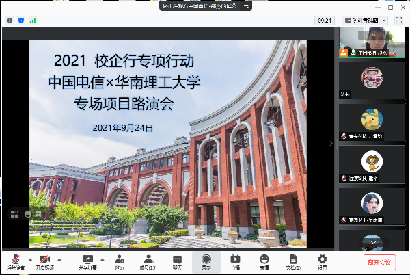Unmute the microphone in the toolbar
Viewport: 410px width, 275px height.
pos(15,260)
